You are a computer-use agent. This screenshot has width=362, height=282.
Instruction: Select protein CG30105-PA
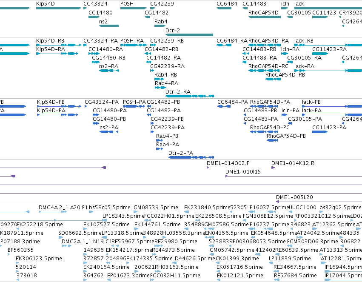(x=305, y=119)
